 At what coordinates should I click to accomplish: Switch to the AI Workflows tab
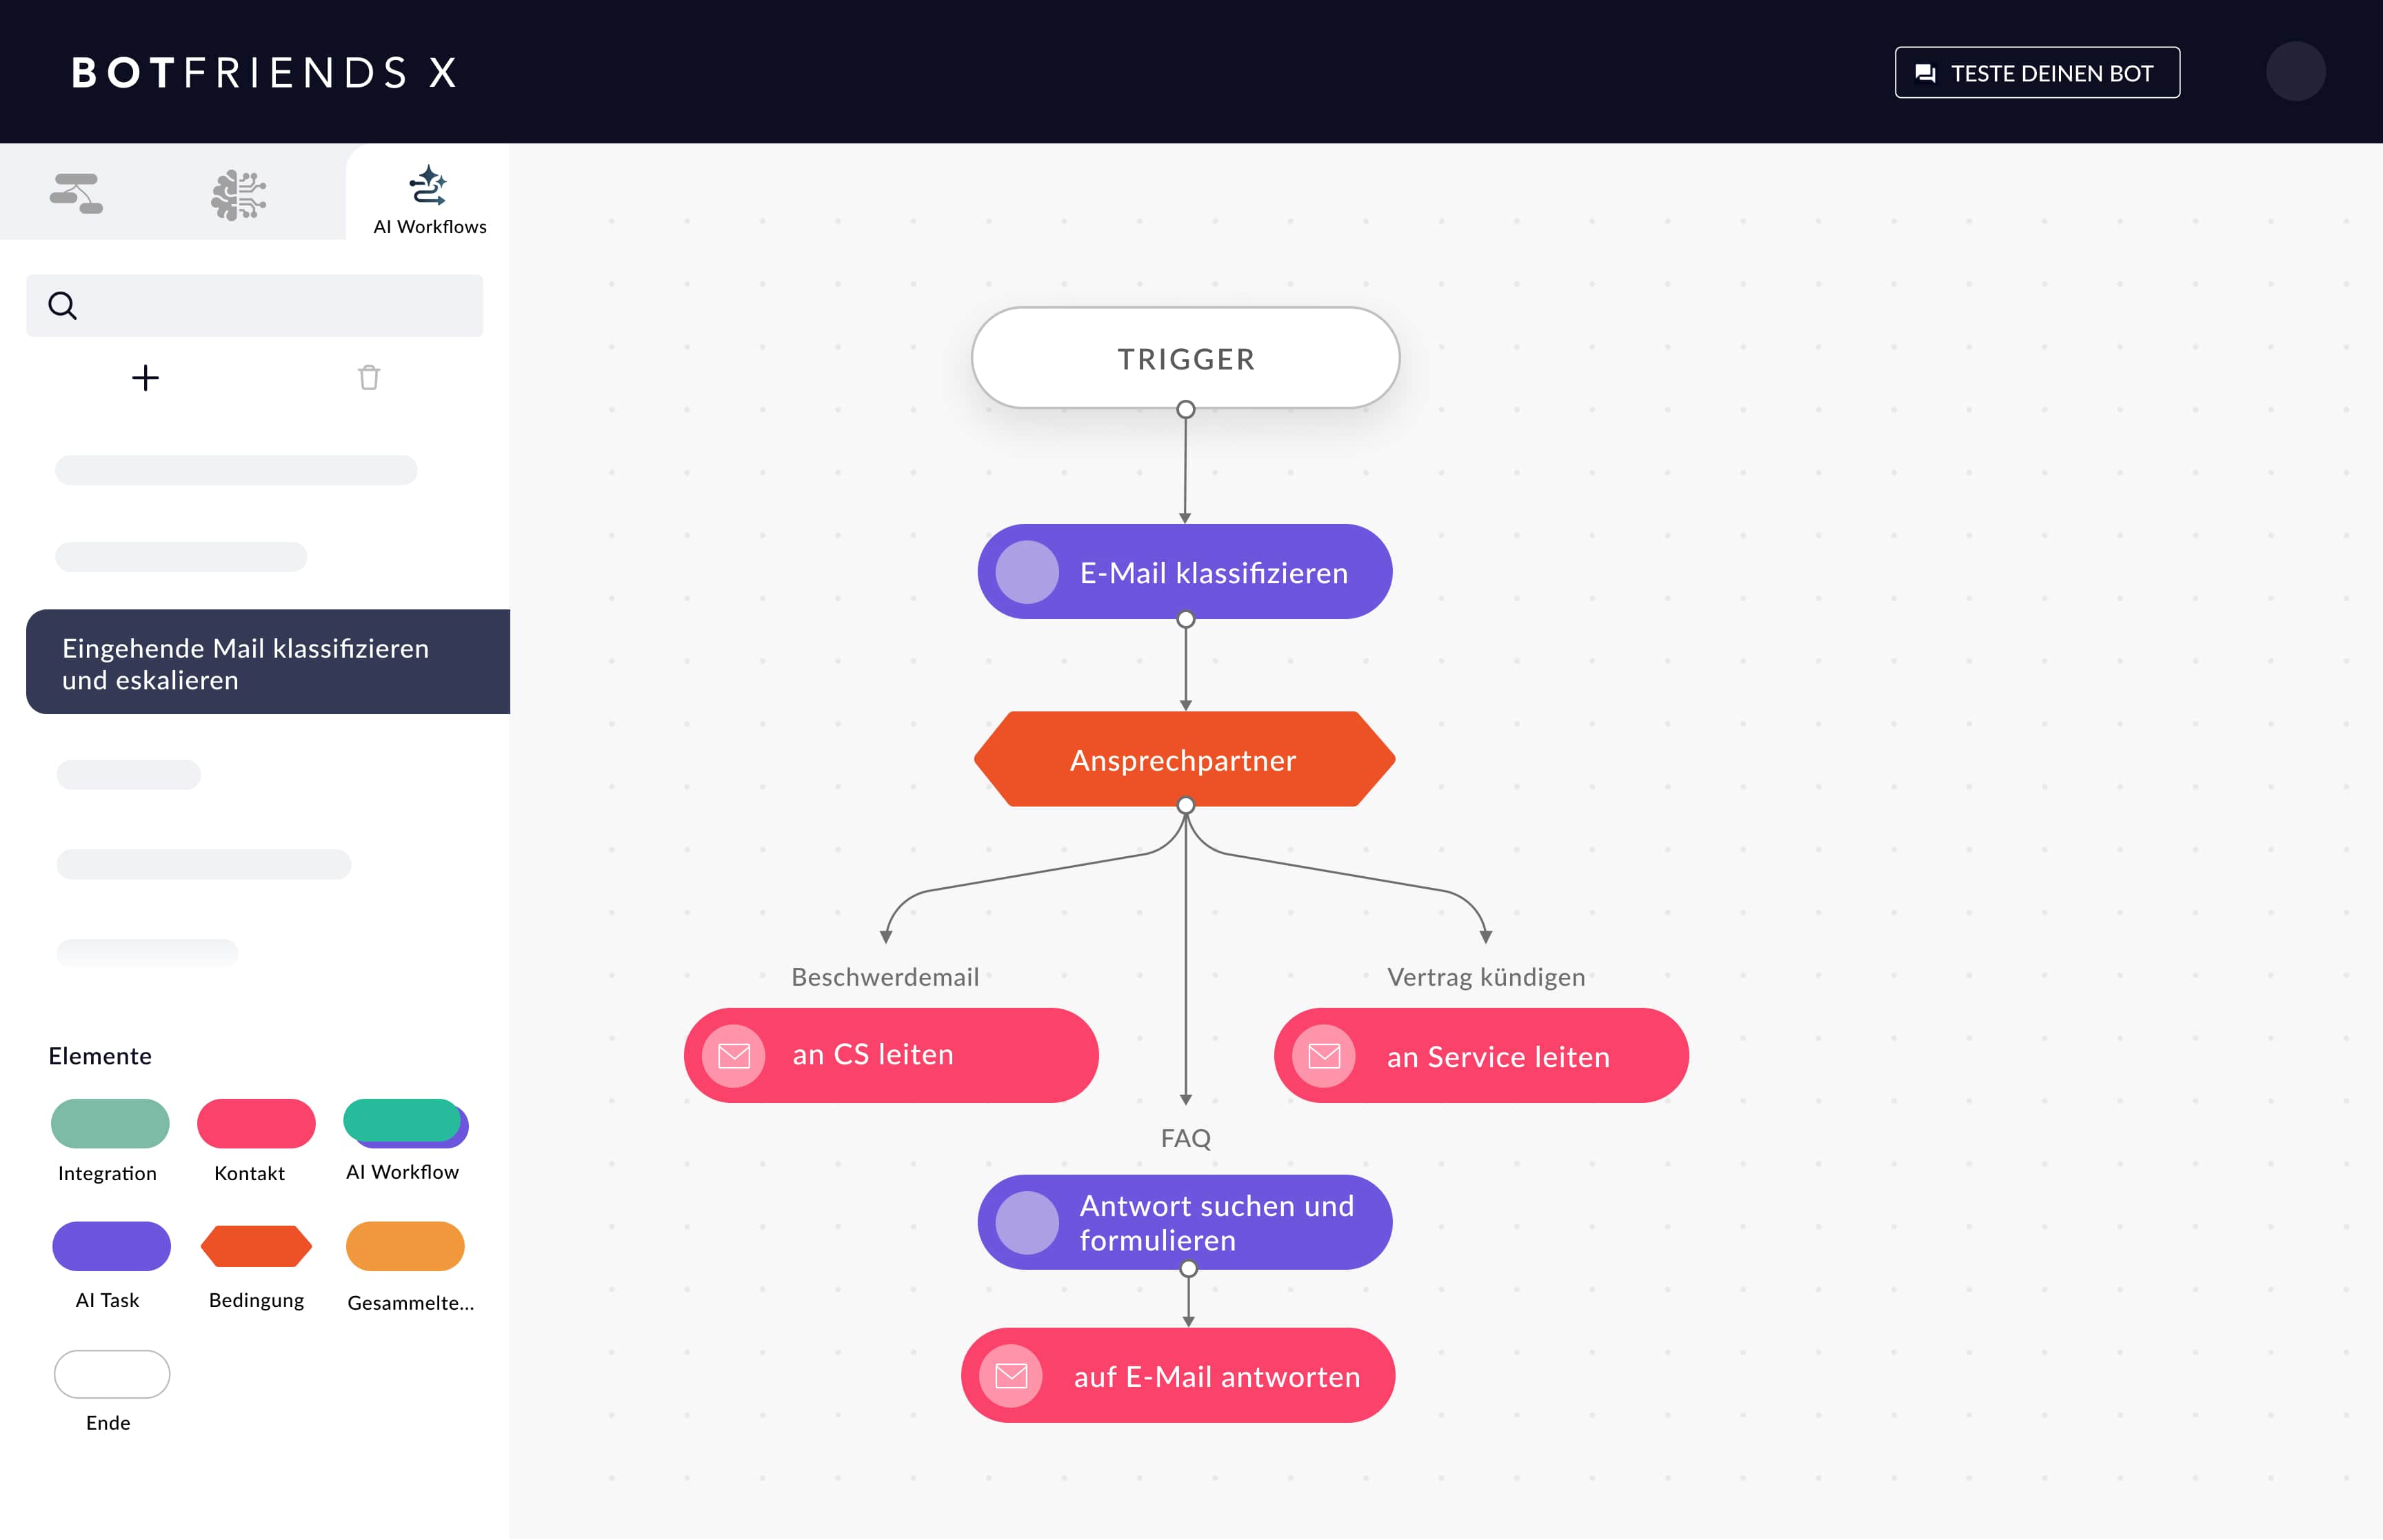tap(429, 199)
